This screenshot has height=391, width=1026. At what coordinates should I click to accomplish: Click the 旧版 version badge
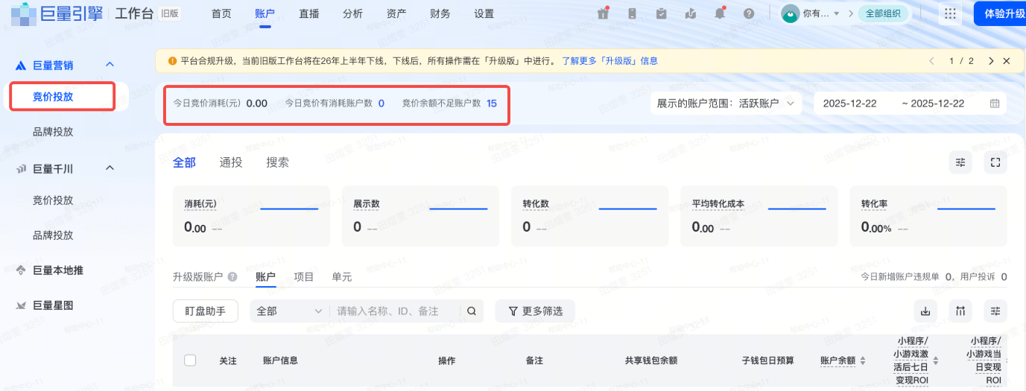[171, 13]
